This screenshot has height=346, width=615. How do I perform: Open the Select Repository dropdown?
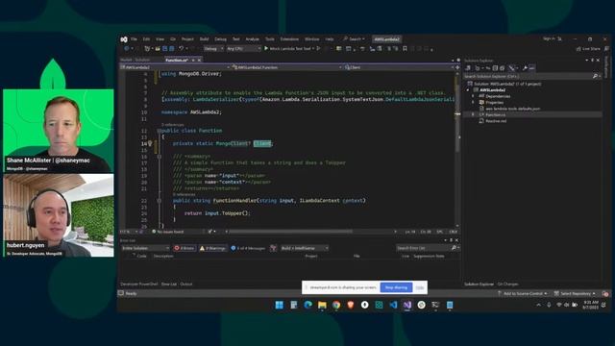(575, 293)
